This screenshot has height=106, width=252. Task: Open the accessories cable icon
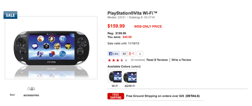point(31,88)
